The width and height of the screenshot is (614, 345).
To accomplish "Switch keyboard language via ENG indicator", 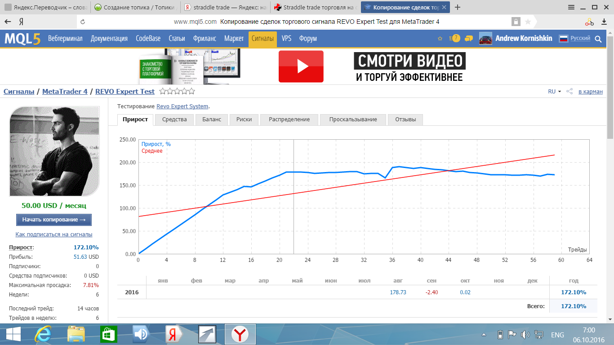I will coord(557,335).
